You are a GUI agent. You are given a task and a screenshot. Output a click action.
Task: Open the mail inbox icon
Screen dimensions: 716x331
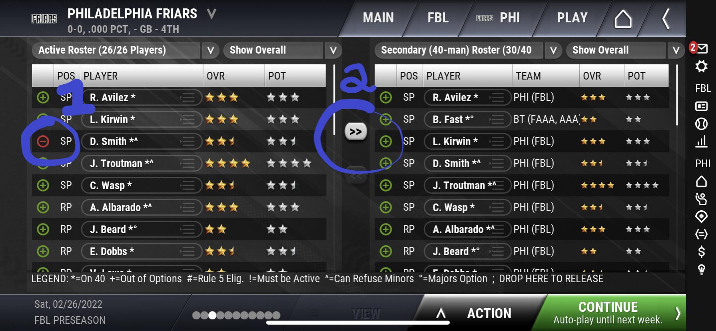(x=701, y=48)
